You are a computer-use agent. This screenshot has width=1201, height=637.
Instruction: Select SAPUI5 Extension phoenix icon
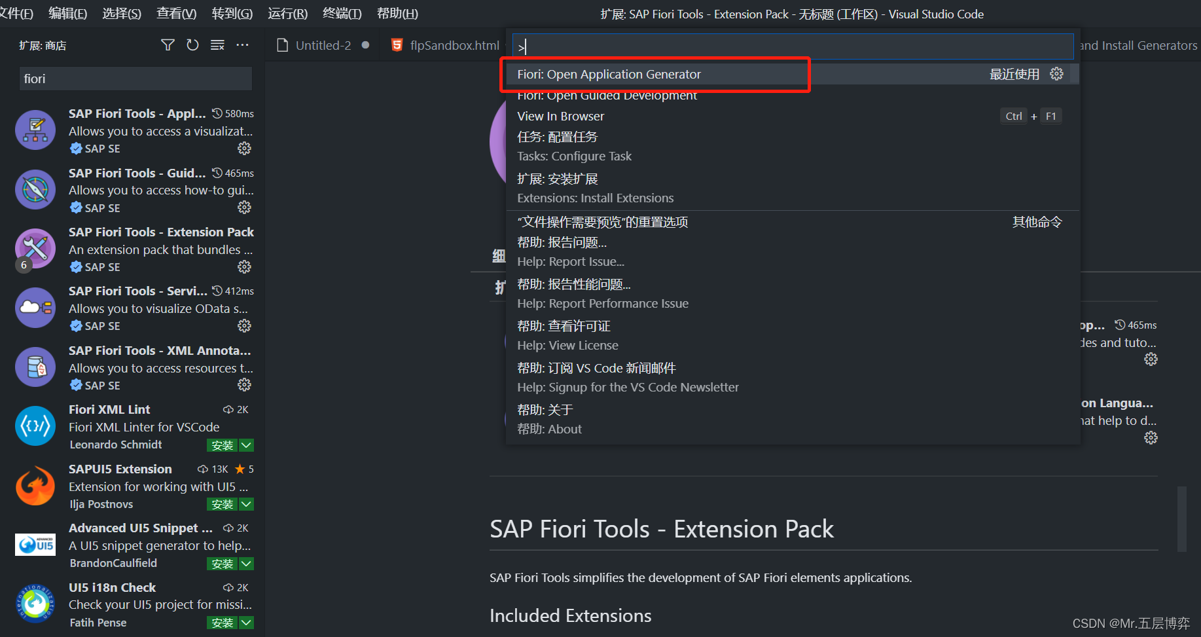(35, 485)
